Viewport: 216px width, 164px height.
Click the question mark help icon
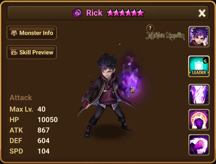click(x=150, y=28)
